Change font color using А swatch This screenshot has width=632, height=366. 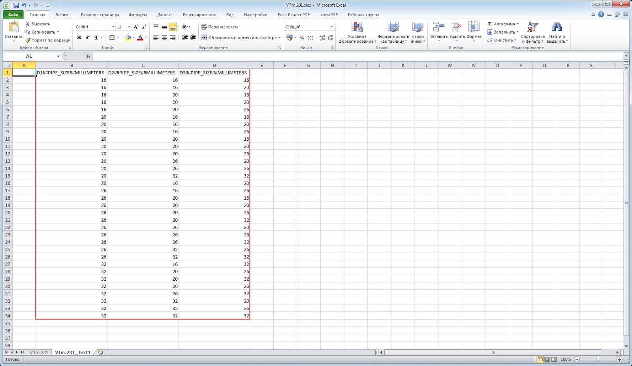click(x=141, y=37)
